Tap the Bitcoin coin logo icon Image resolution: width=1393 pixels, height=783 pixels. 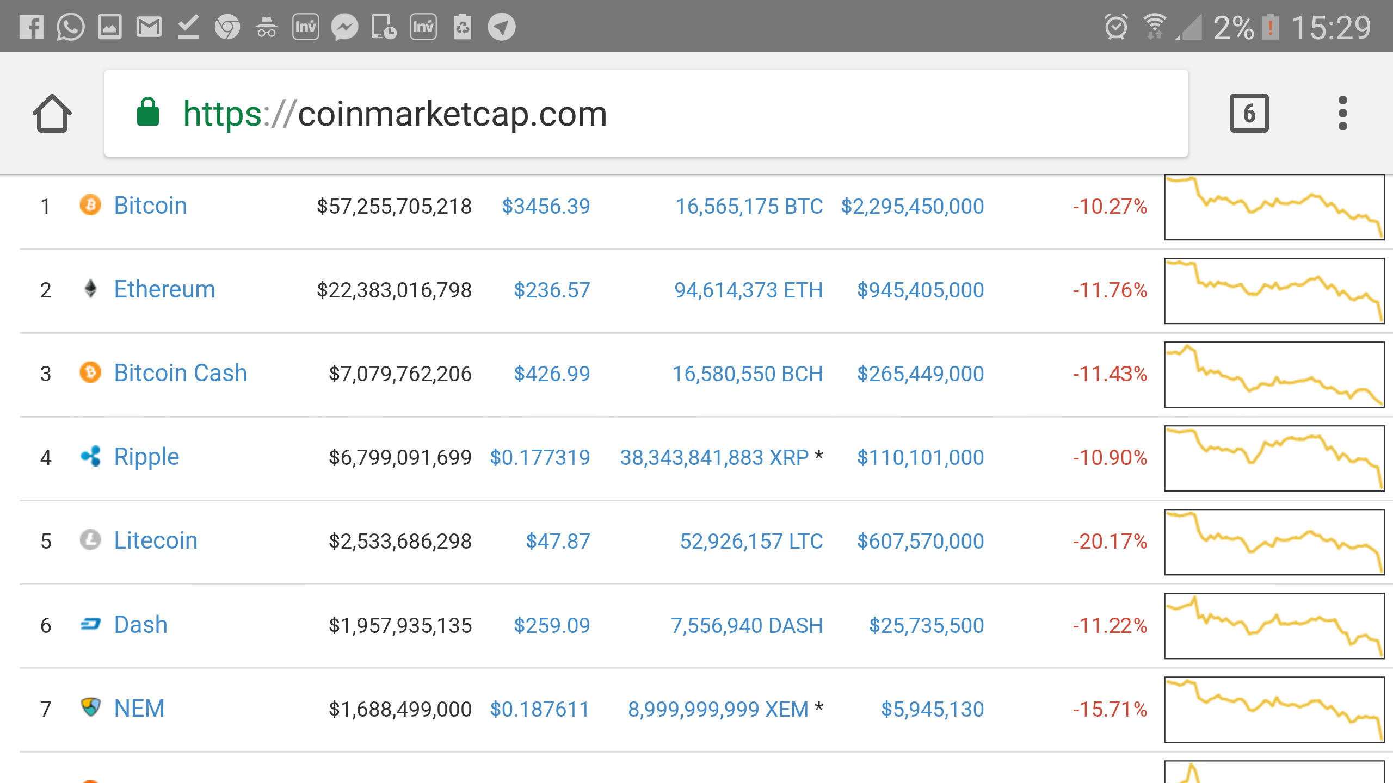(x=90, y=205)
